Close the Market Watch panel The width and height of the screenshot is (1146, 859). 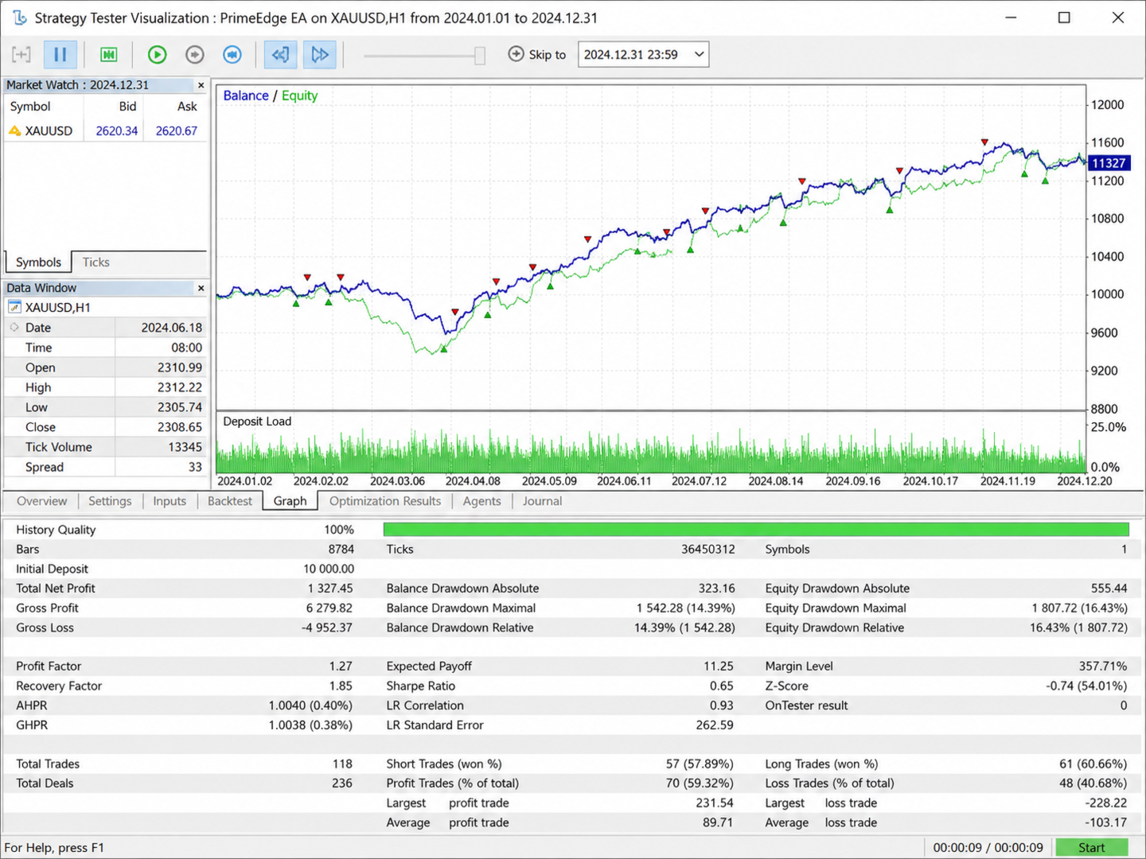(x=201, y=85)
